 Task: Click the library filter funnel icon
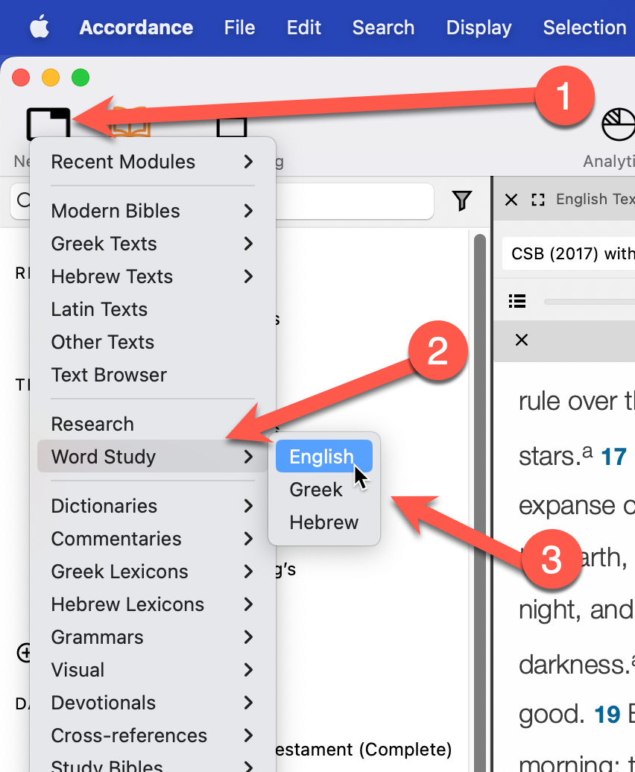tap(462, 200)
